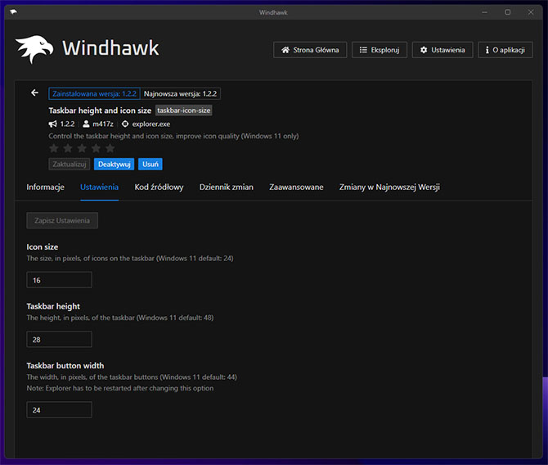Click the Icon size setting heading

(x=43, y=247)
